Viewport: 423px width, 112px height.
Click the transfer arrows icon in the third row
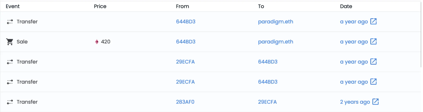coord(10,62)
